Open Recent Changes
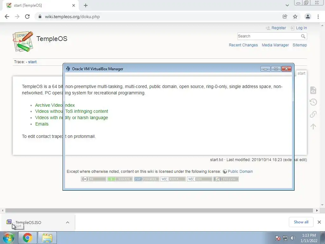The height and width of the screenshot is (244, 325). click(243, 45)
